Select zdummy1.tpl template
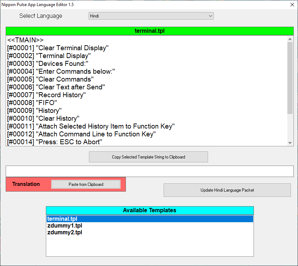 [150, 226]
